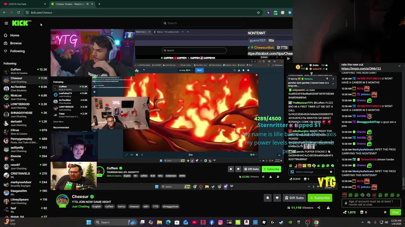Open Steam from taskbar

(x=281, y=222)
